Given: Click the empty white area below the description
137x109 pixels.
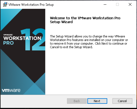Looking at the screenshot, I should [x=90, y=72].
